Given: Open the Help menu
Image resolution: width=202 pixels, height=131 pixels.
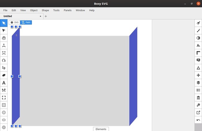Looking at the screenshot, I should pyautogui.click(x=92, y=10).
